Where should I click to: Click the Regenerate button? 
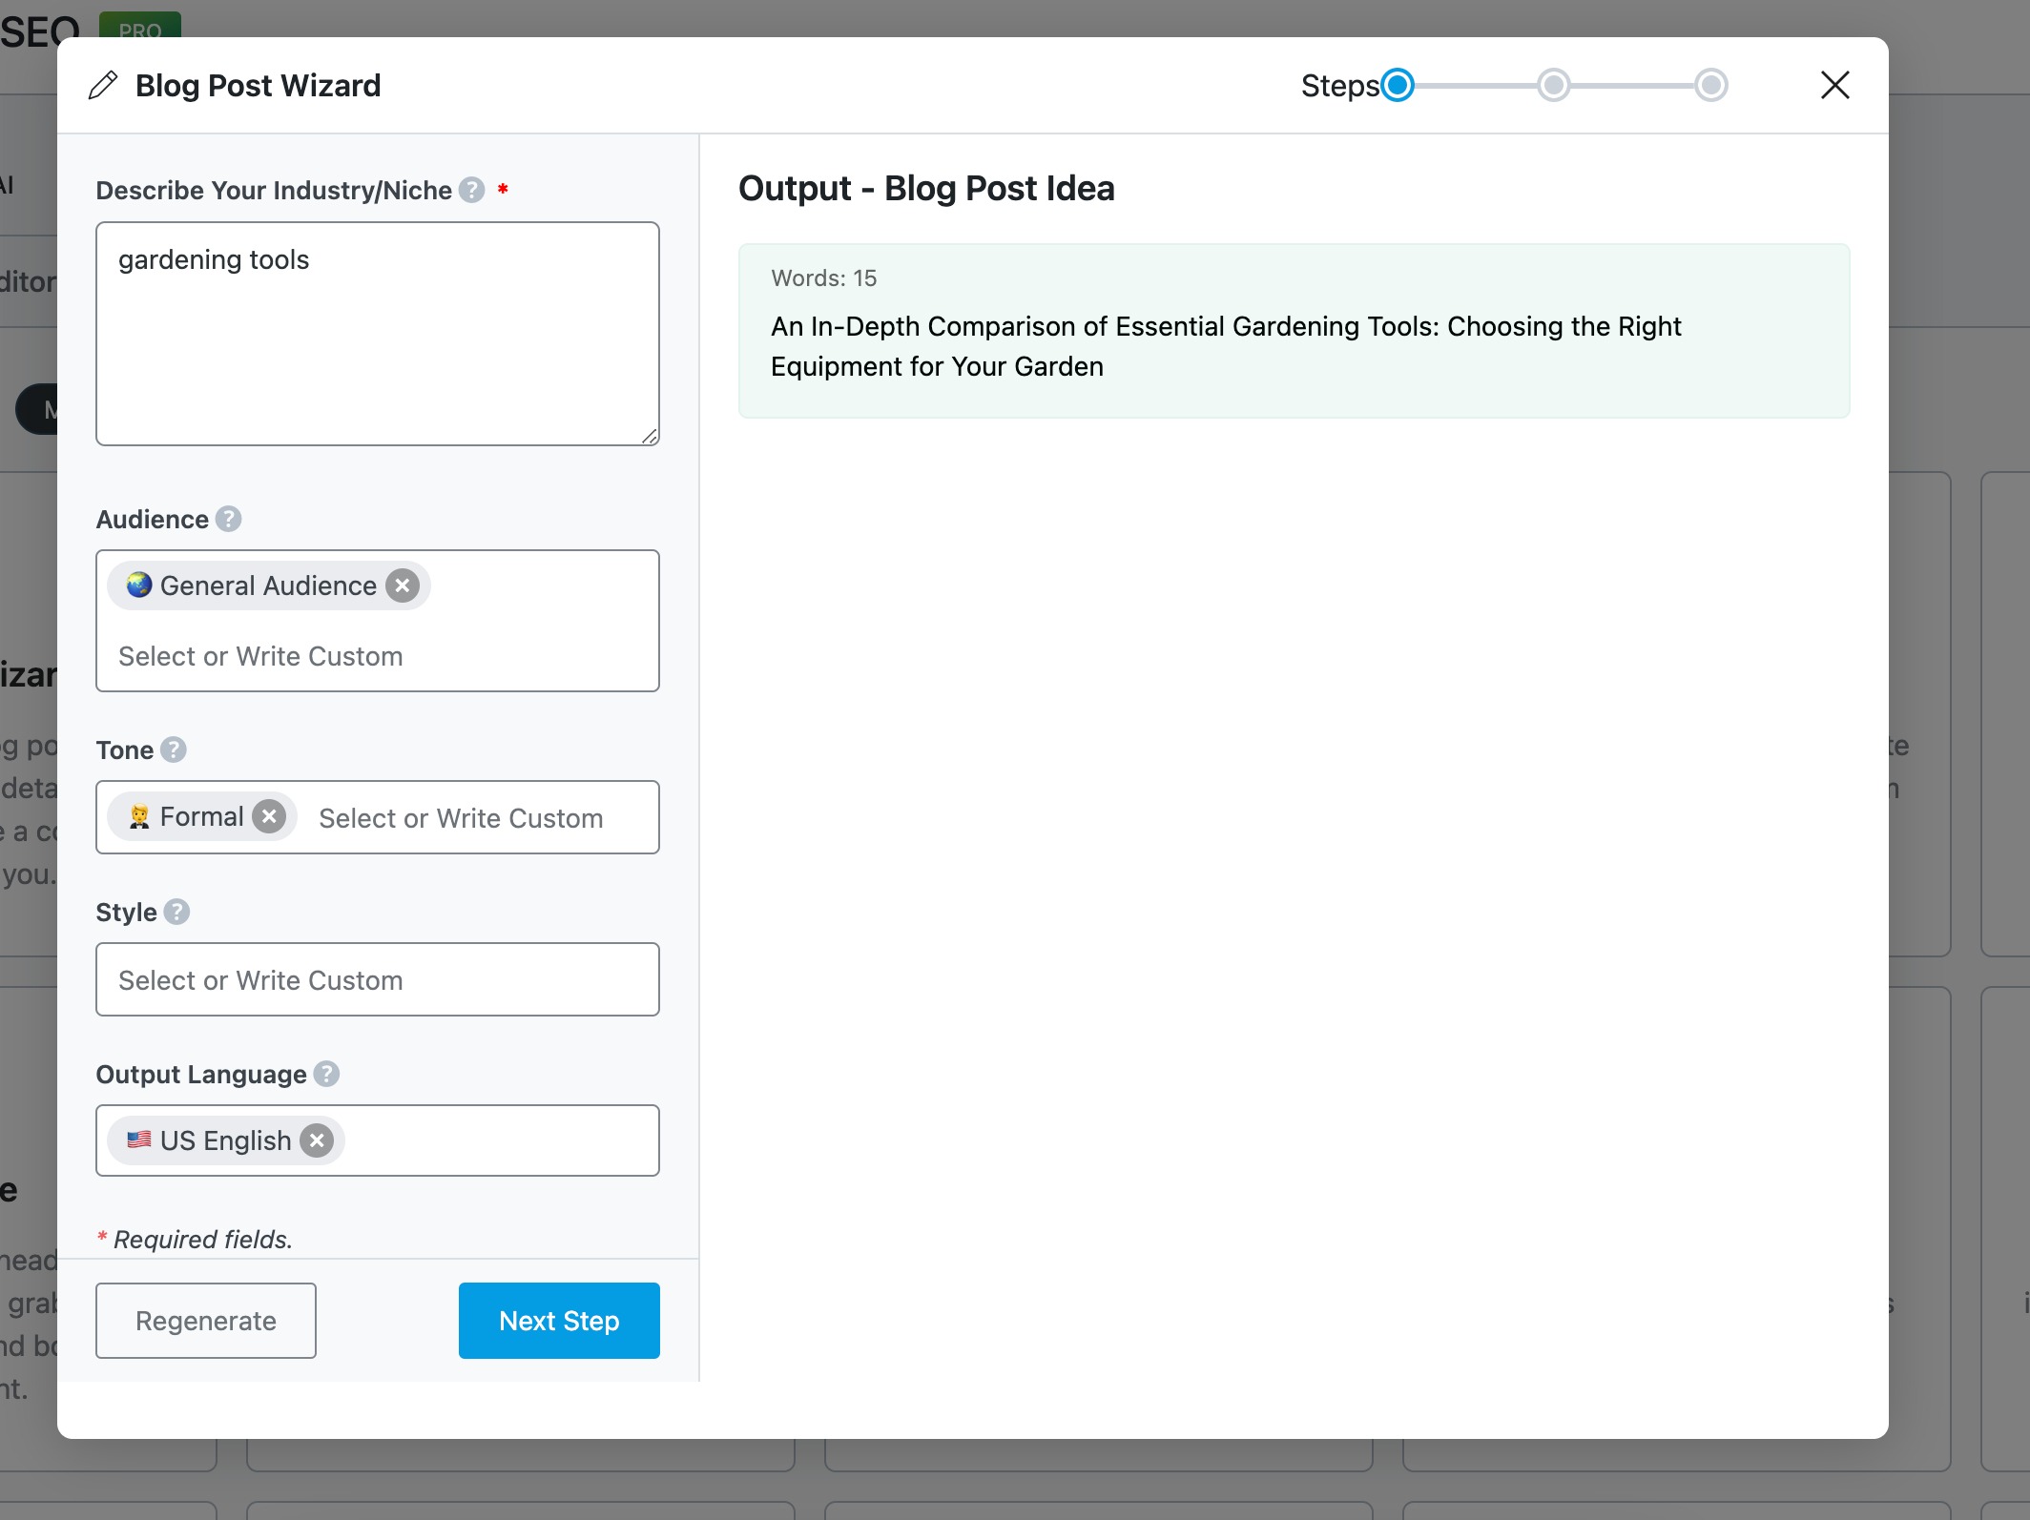[x=206, y=1321]
